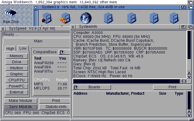The height and width of the screenshot is (121, 194).
Task: Click the Print button in SystemInfo
Action: (x=172, y=87)
